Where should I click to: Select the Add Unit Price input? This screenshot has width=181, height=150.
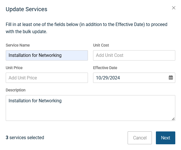(47, 78)
